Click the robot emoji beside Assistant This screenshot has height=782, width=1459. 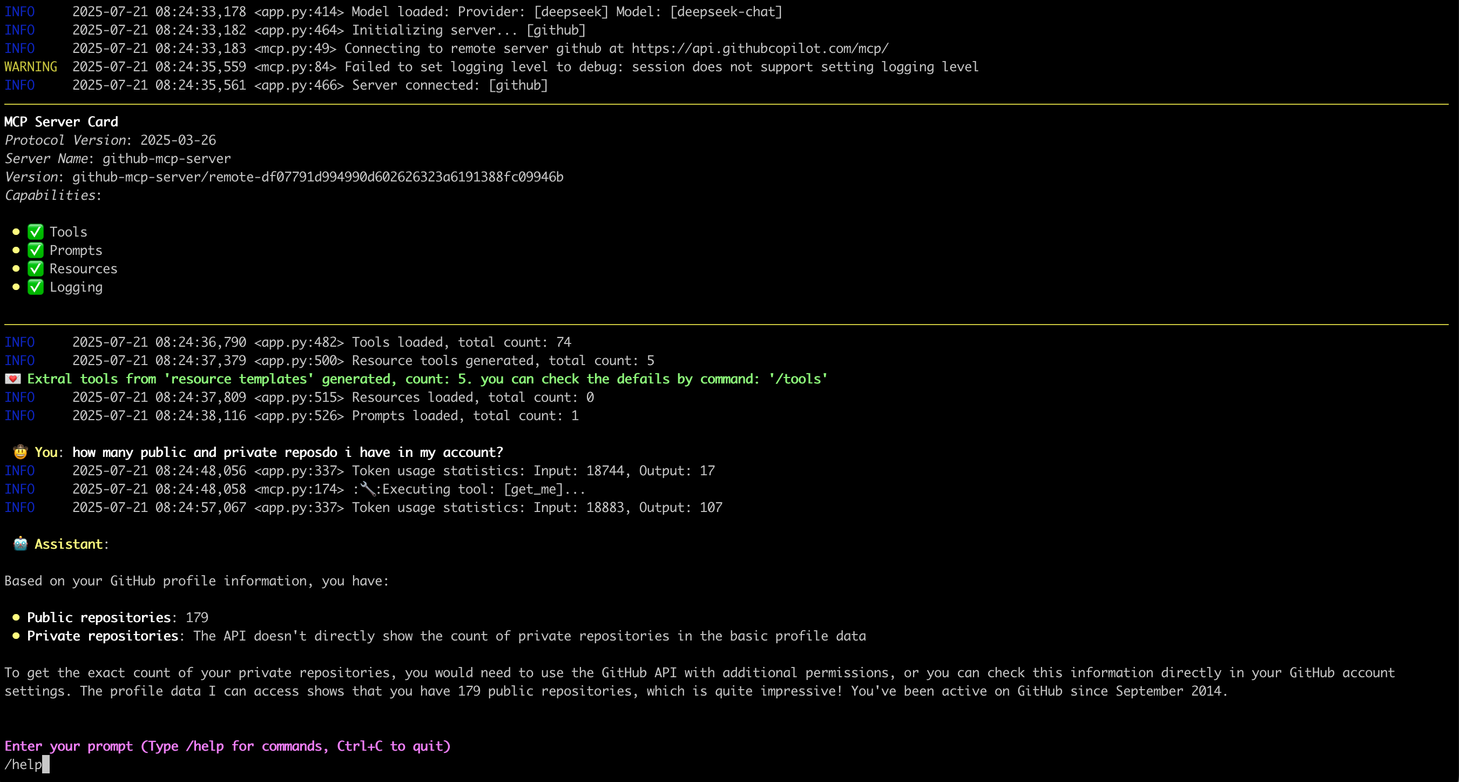coord(21,544)
